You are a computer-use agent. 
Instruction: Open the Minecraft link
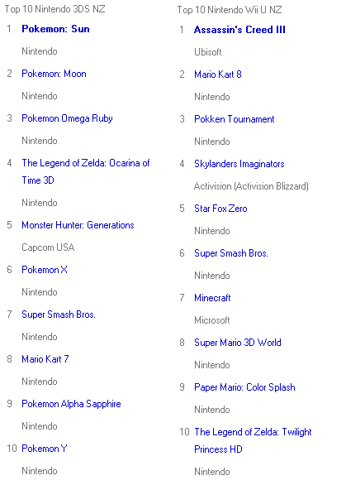[x=212, y=298]
